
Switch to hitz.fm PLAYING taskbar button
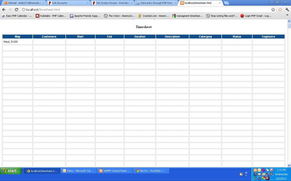151,171
